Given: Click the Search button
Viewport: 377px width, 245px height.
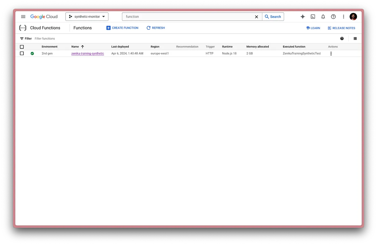Looking at the screenshot, I should click(273, 17).
